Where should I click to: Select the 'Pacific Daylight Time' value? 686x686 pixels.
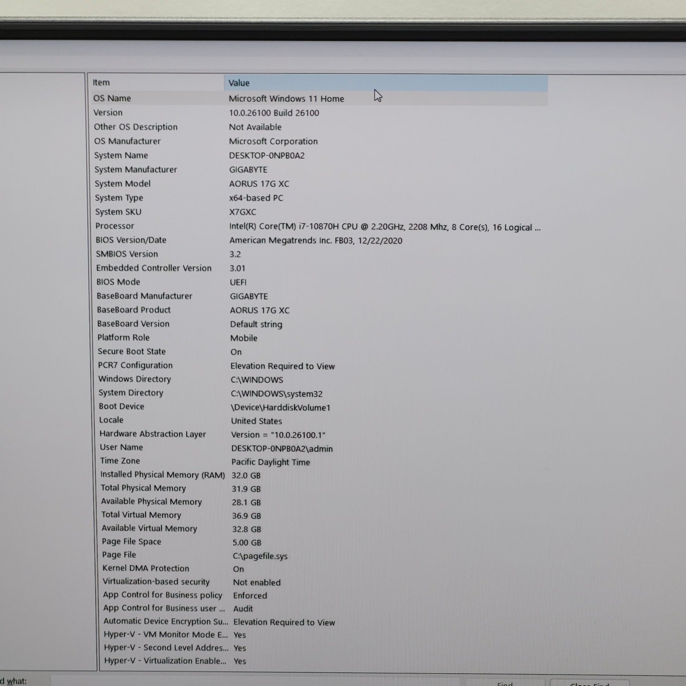point(270,462)
